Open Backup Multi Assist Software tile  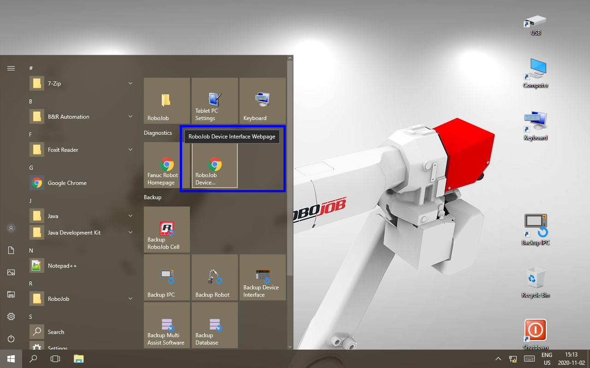[167, 325]
